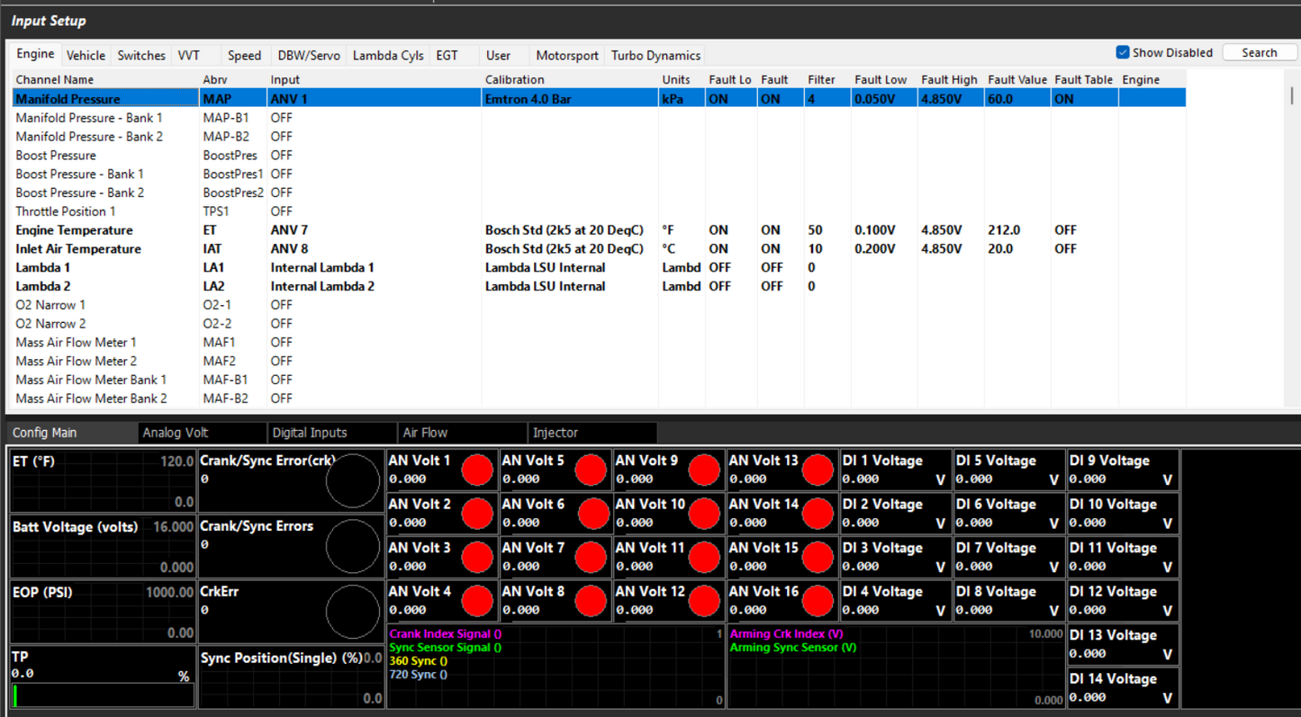Toggle the Show Disabled checkbox

1123,52
